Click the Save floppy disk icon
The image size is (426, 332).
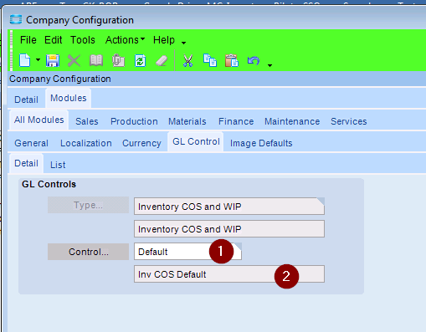click(53, 60)
